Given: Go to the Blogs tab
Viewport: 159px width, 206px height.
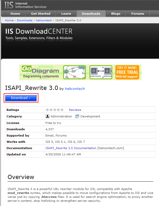Looking at the screenshot, I should coord(116,14).
